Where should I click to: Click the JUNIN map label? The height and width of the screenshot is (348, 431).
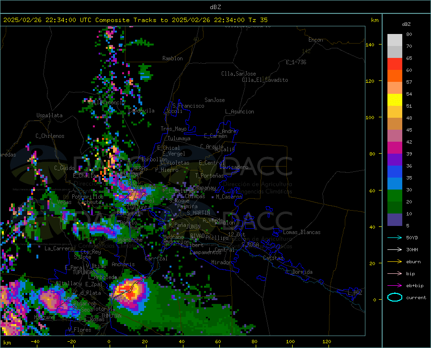coord(193,226)
